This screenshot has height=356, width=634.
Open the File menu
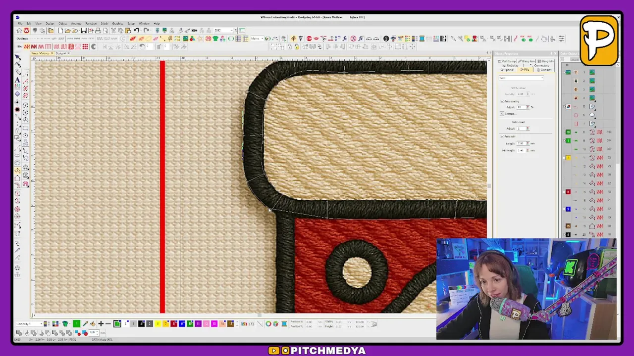click(19, 24)
